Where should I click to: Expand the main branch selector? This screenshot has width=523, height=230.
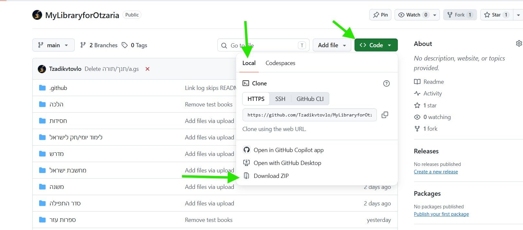tap(53, 45)
